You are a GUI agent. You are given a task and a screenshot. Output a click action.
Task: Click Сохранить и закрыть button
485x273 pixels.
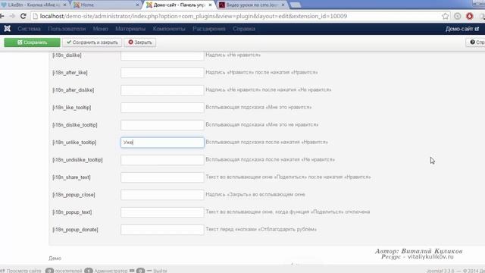coord(92,42)
